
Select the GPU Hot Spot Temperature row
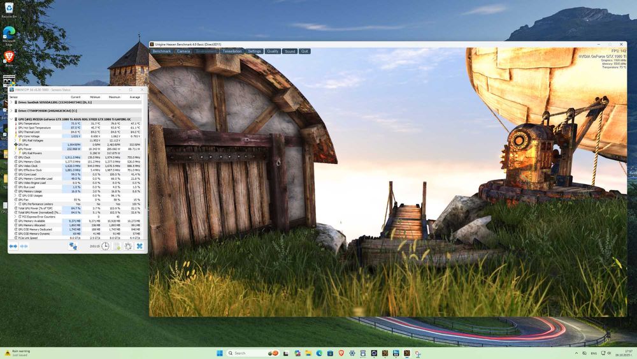77,128
